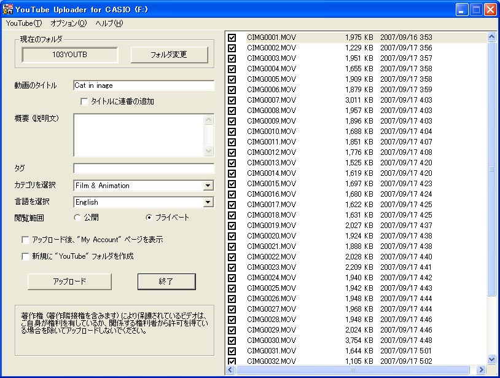Click the フォルダ変更 button
Screen dimensions: 500x378
click(x=168, y=54)
